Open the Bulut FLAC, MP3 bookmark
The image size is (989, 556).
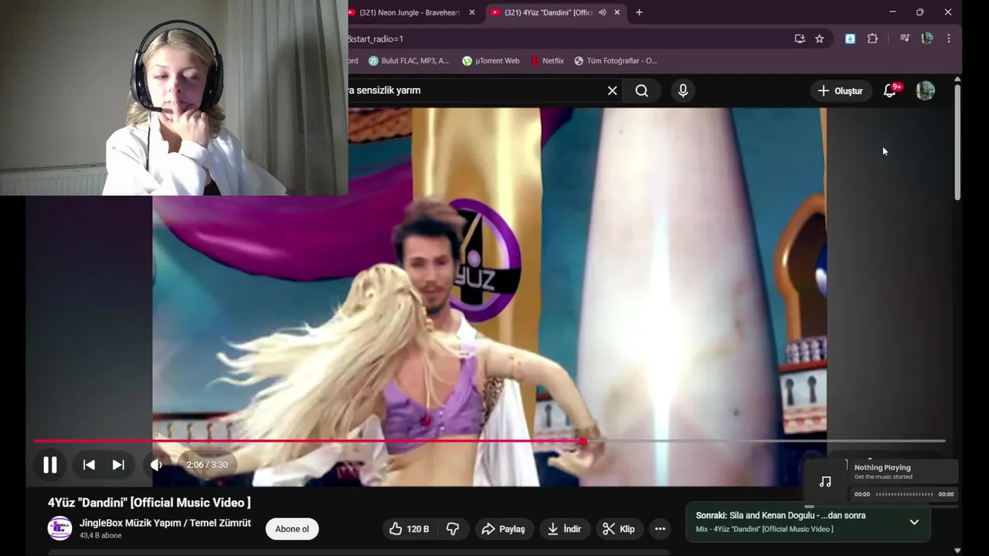click(409, 61)
